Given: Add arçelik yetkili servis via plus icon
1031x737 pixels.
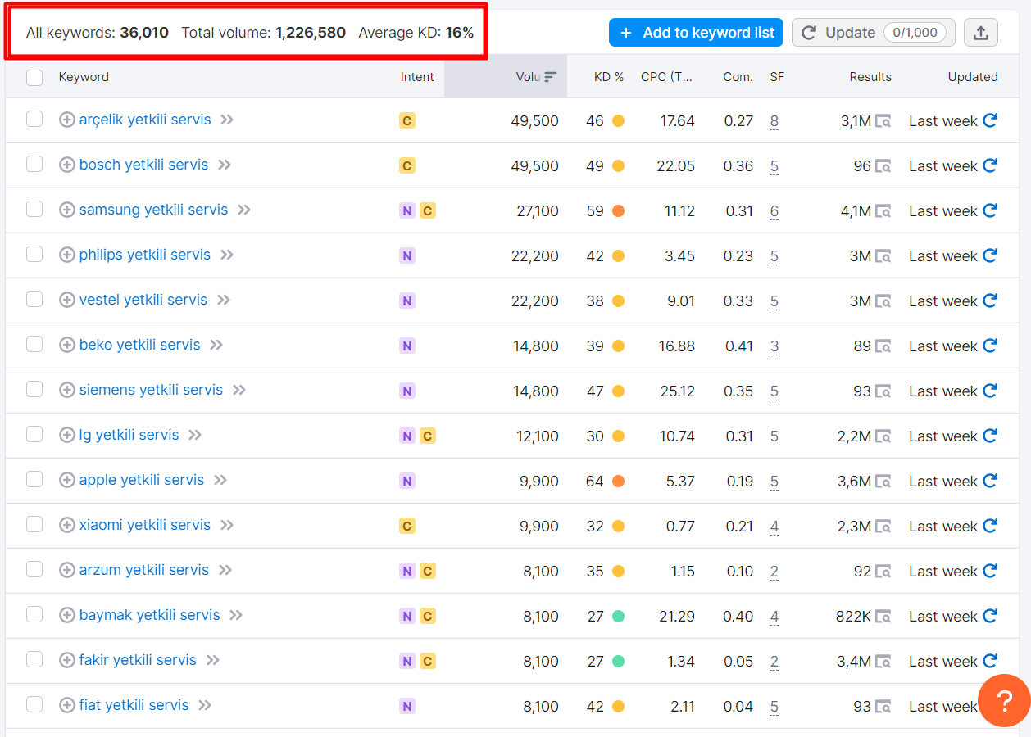Looking at the screenshot, I should (x=67, y=120).
